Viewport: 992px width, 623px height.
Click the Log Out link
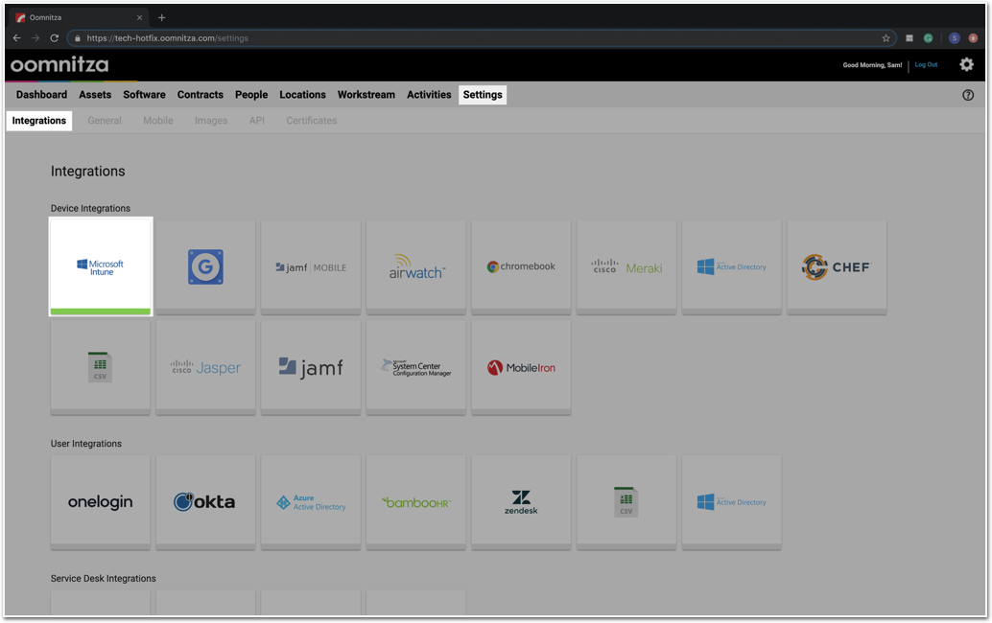click(x=926, y=65)
